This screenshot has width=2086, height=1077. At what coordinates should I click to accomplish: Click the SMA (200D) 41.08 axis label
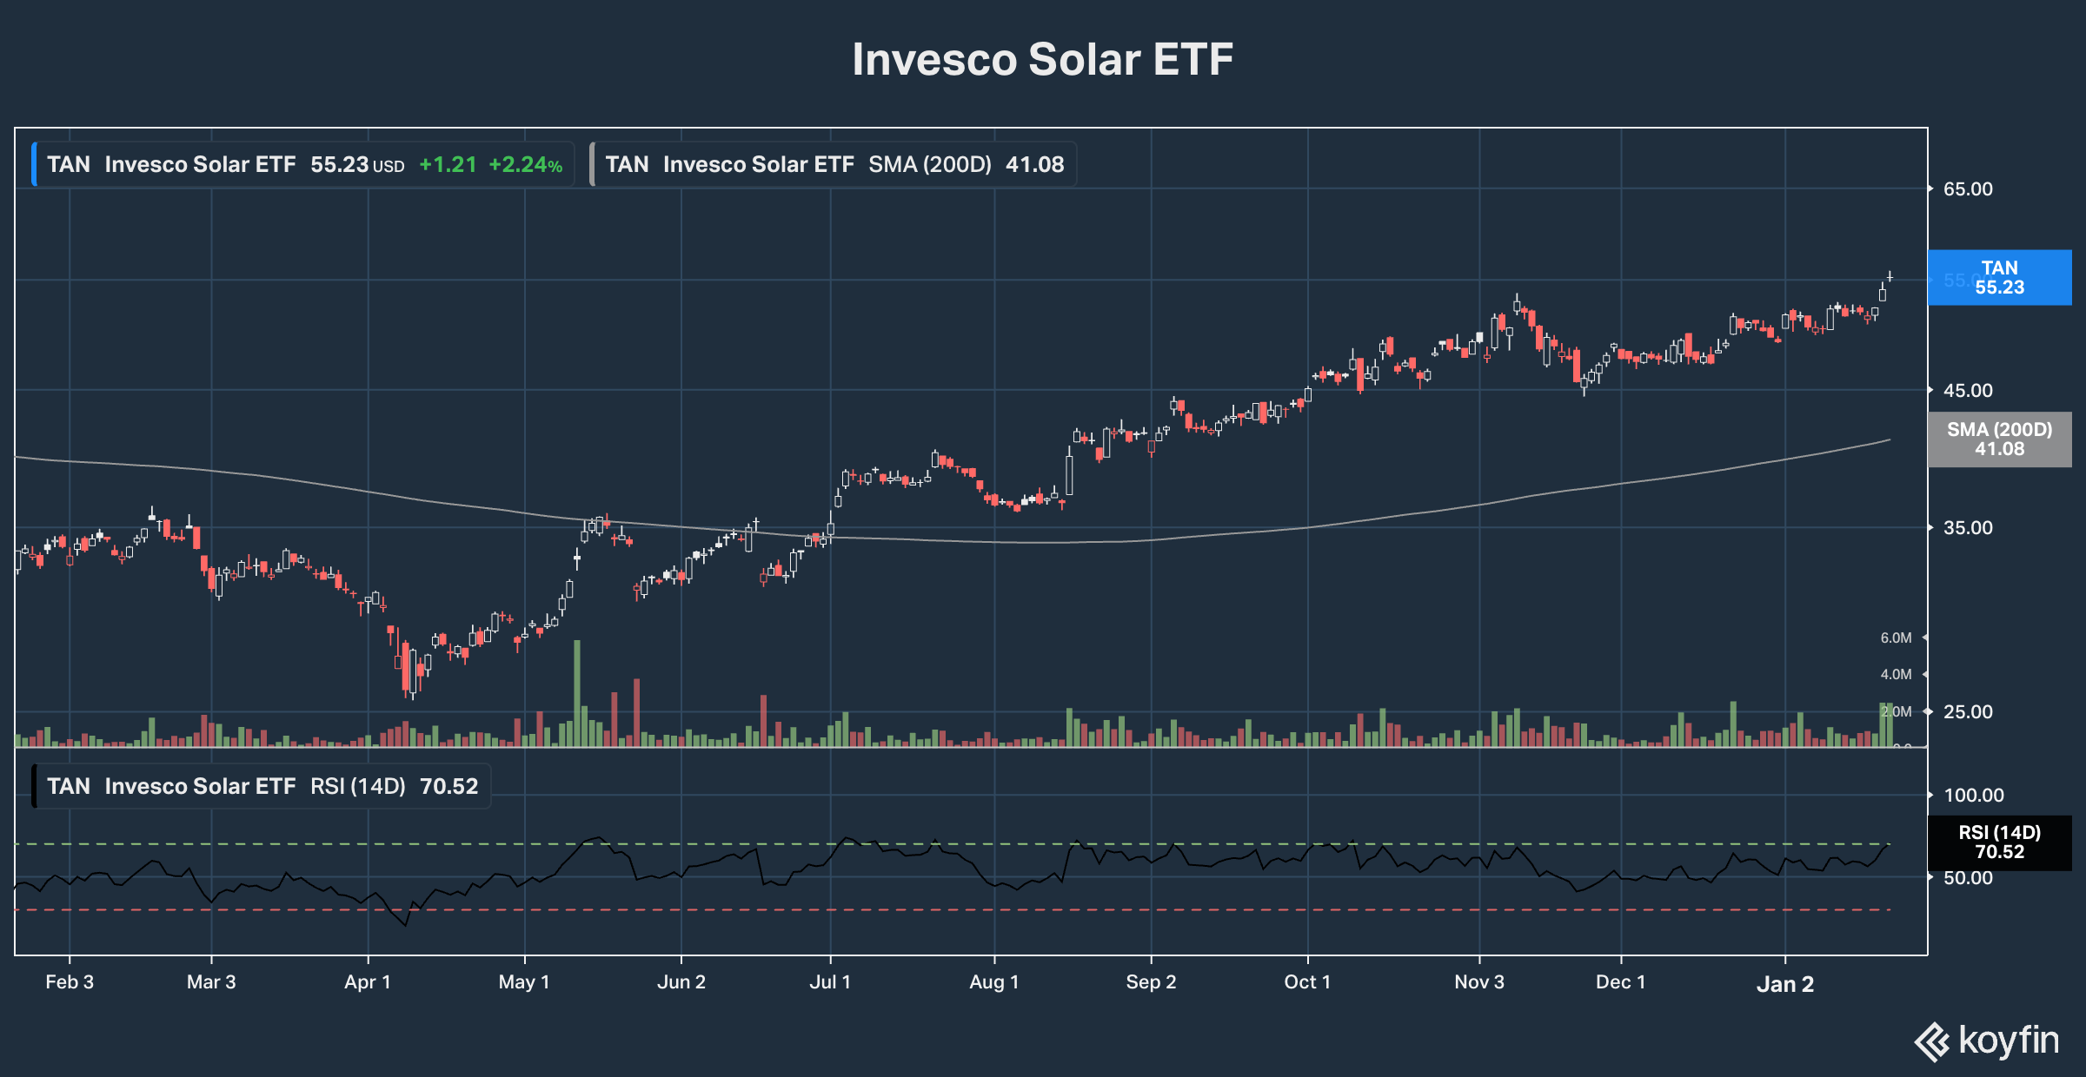click(x=1999, y=439)
